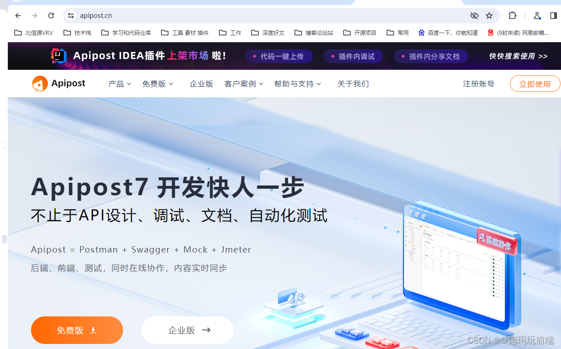Click the Apipost7 开发快人一步 headline
Viewport: 561px width, 349px height.
[x=168, y=187]
